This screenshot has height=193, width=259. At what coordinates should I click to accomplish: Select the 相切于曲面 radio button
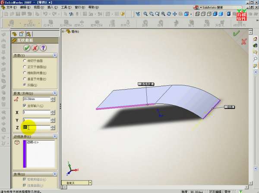pyautogui.click(x=25, y=61)
